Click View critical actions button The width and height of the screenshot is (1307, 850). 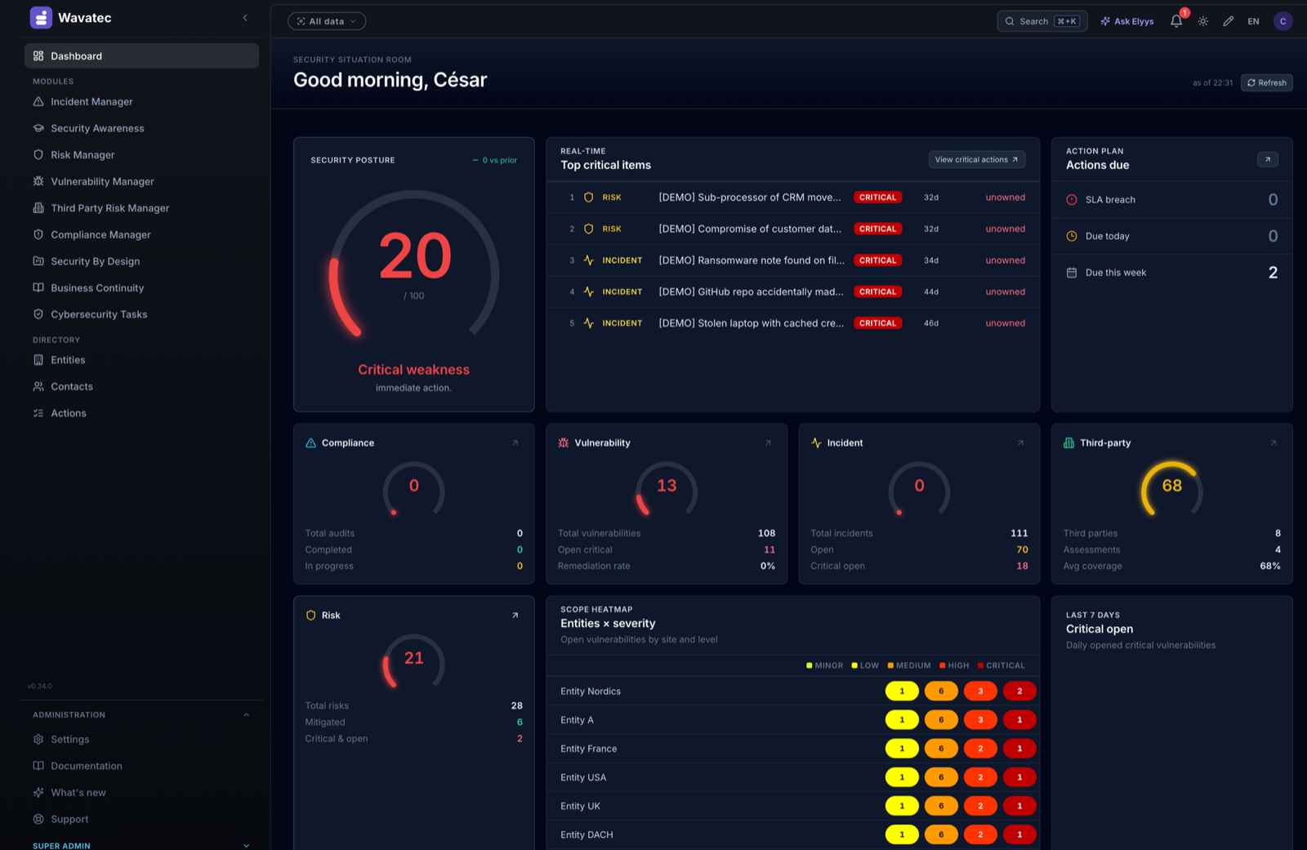(977, 159)
